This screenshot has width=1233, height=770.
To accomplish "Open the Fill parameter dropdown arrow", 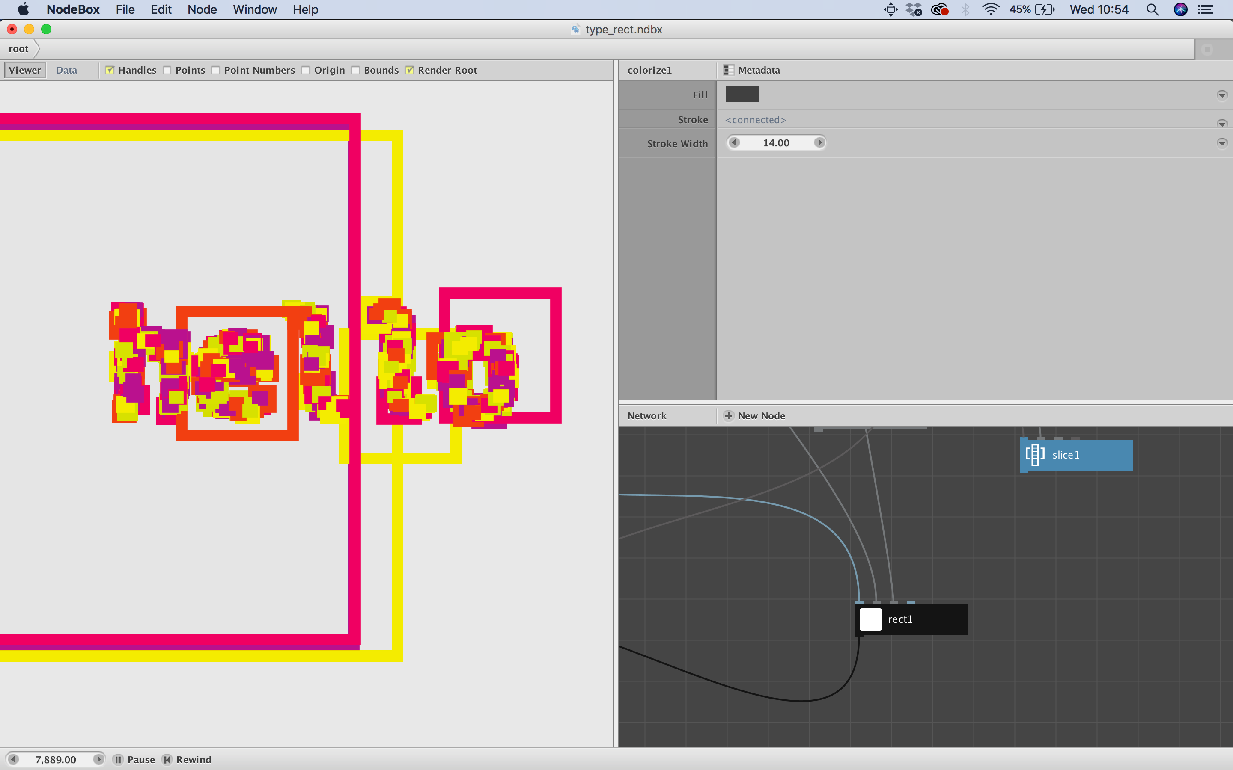I will point(1222,95).
